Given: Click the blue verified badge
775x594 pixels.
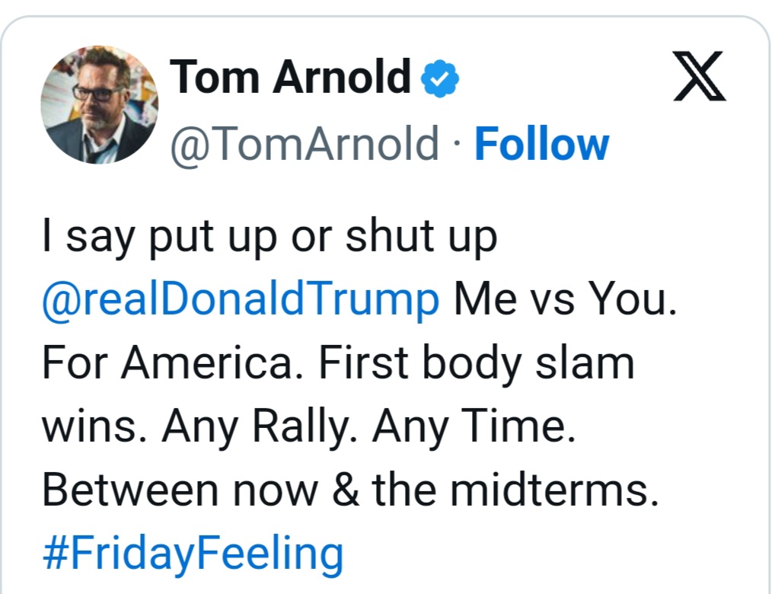Looking at the screenshot, I should [x=440, y=78].
